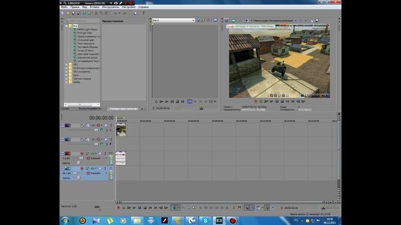Stop playback in the preview window

[x=282, y=101]
